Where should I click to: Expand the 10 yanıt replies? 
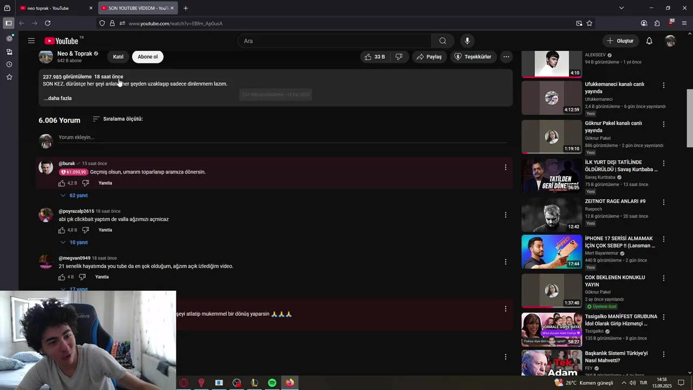74,243
